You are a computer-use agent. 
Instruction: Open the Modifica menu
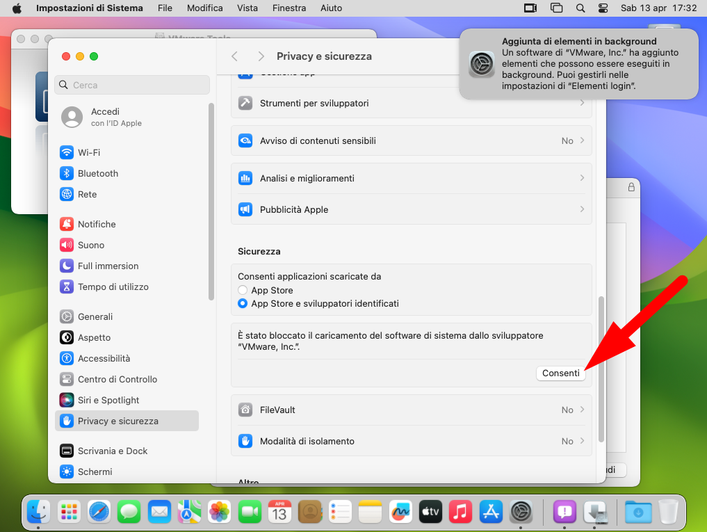tap(204, 8)
